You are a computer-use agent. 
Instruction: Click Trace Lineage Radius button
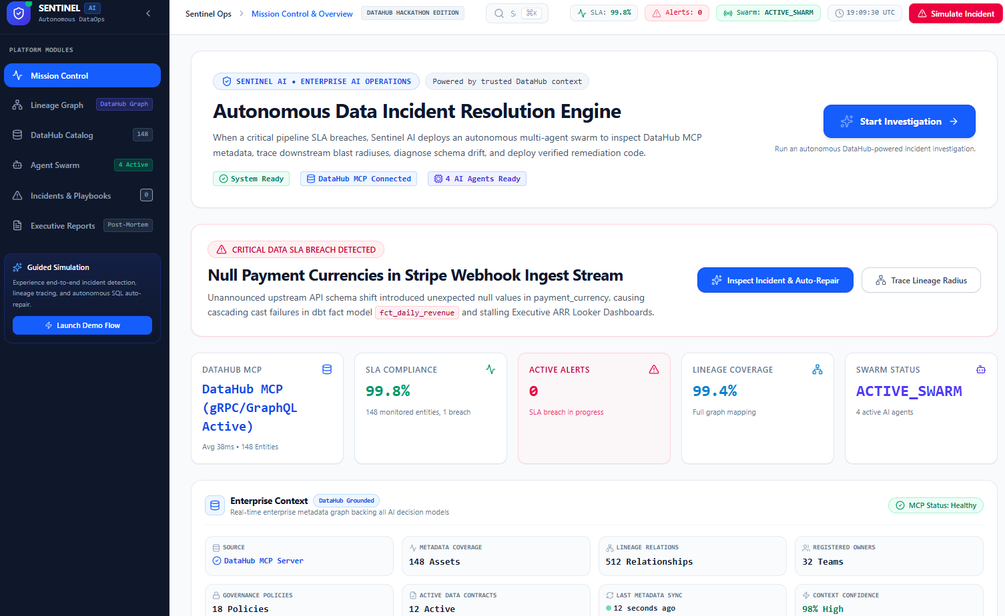(x=921, y=280)
